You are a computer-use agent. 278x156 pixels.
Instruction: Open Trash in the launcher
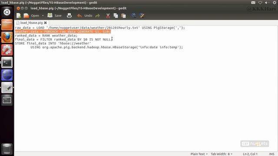pyautogui.click(x=7, y=149)
